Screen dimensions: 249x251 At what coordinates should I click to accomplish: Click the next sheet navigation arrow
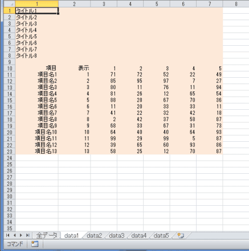tap(21, 236)
